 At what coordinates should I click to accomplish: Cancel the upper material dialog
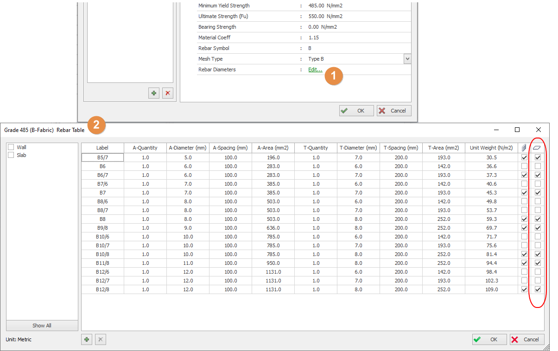click(394, 111)
